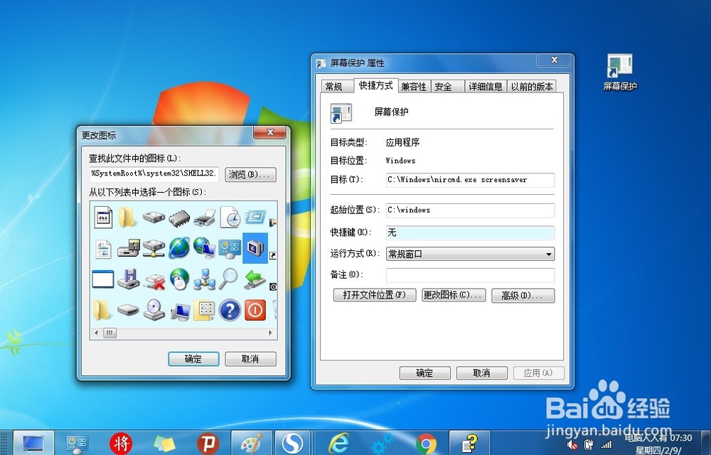Open the 以前的版本 tab

click(531, 87)
